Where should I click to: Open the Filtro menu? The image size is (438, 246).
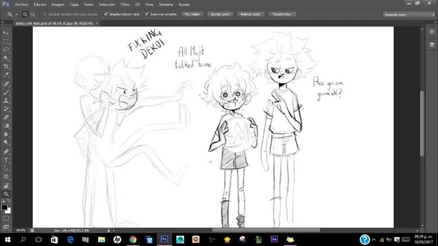(125, 5)
